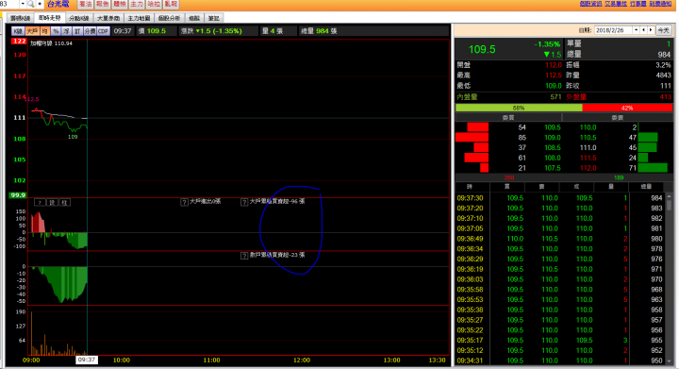
Task: Toggle the 大戶 indicator button
Action: [32, 31]
